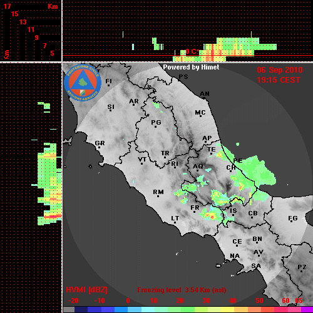Click the '17' km altitude label
313x313 pixels.
8,6
